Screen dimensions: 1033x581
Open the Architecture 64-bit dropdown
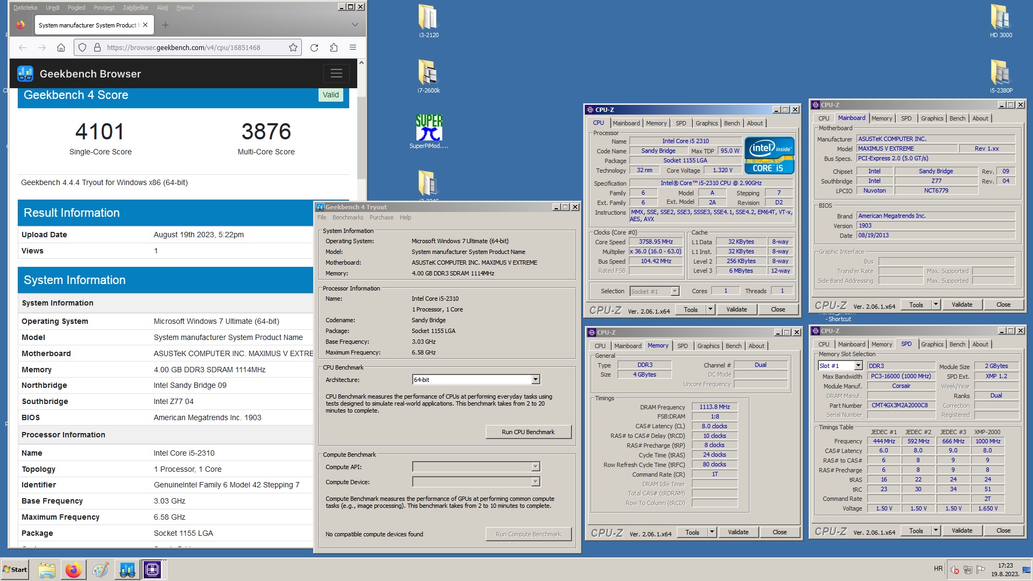535,380
